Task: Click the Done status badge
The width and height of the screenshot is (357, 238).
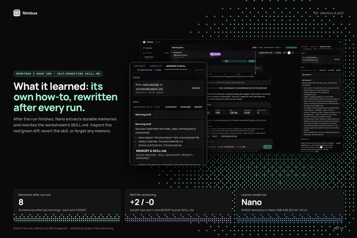Action: (254, 47)
